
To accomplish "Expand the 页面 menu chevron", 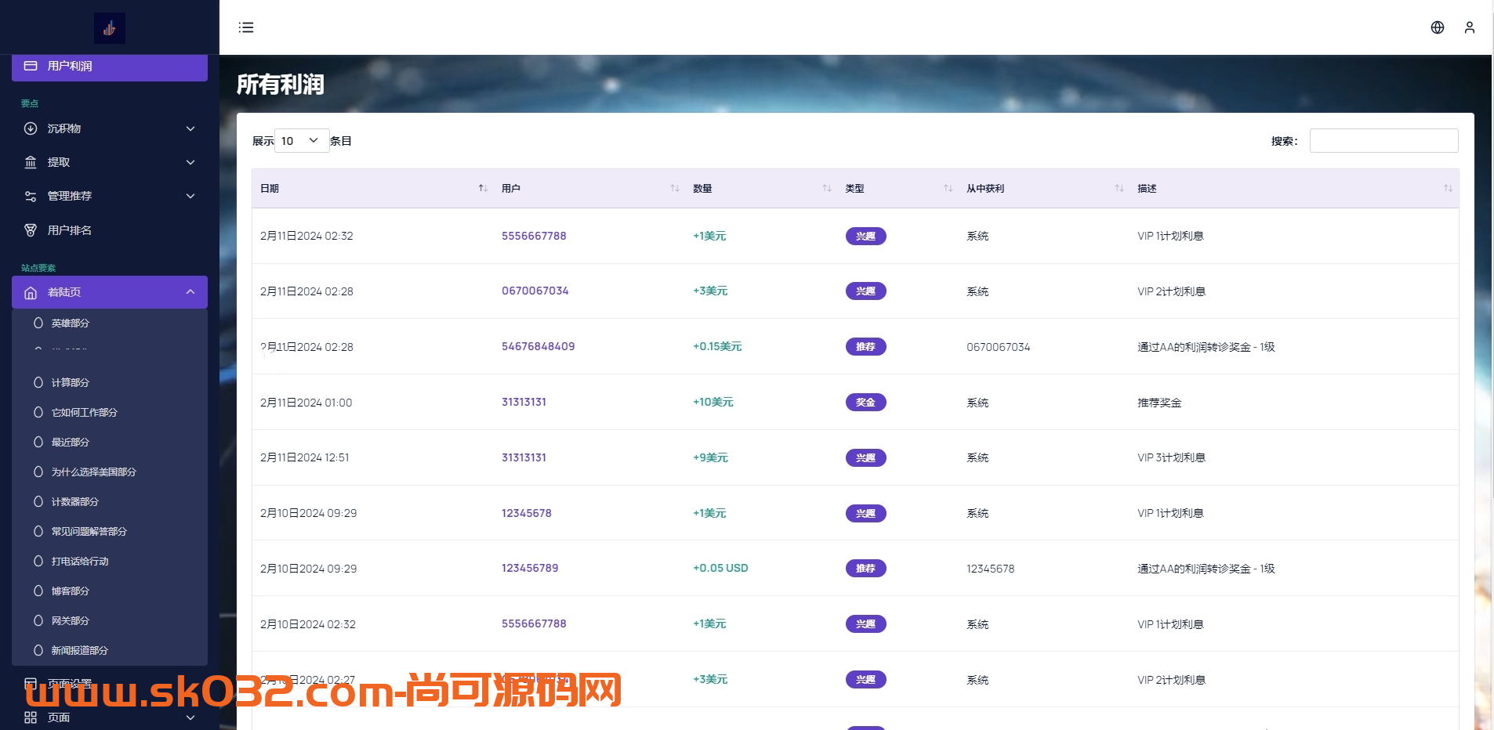I will tap(190, 717).
